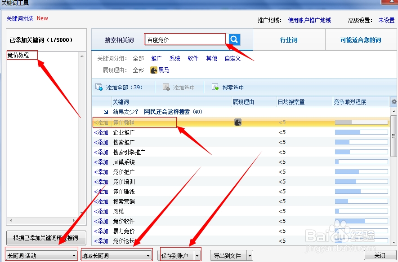The width and height of the screenshot is (398, 262).
Task: Click the 竞价培训 keyword text
Action: click(x=124, y=182)
